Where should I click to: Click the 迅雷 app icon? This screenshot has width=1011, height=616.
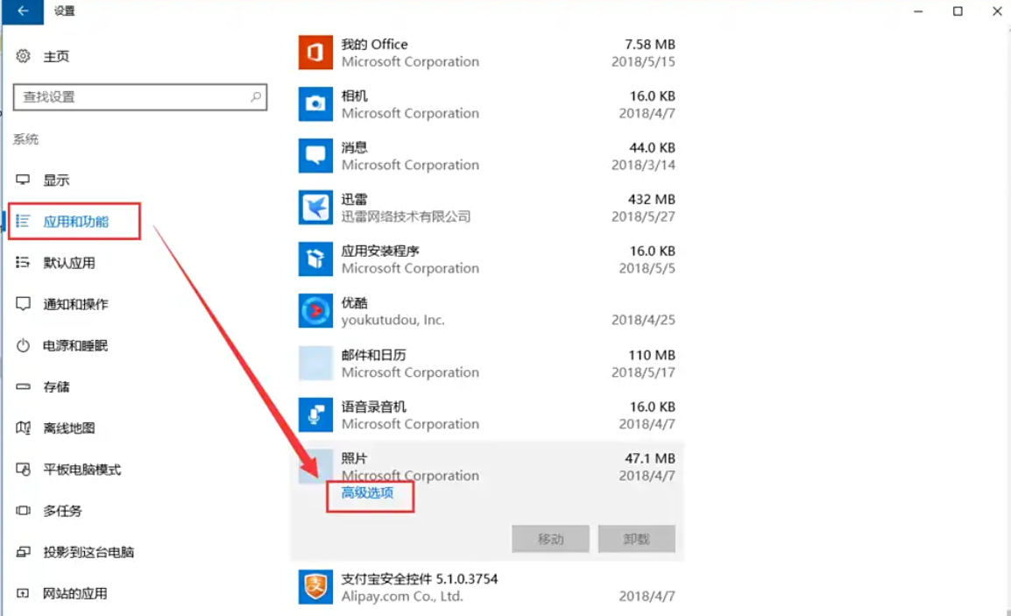(315, 208)
